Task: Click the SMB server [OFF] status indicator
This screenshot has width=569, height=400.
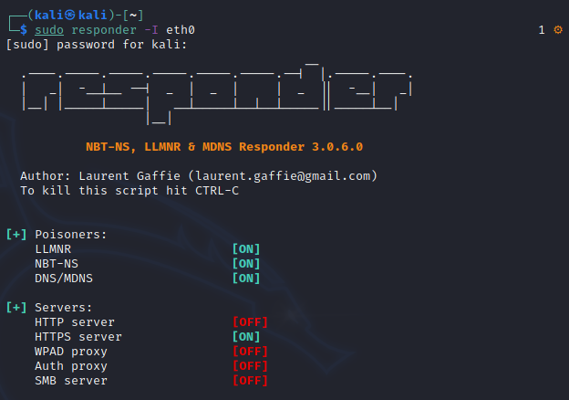Action: 250,381
